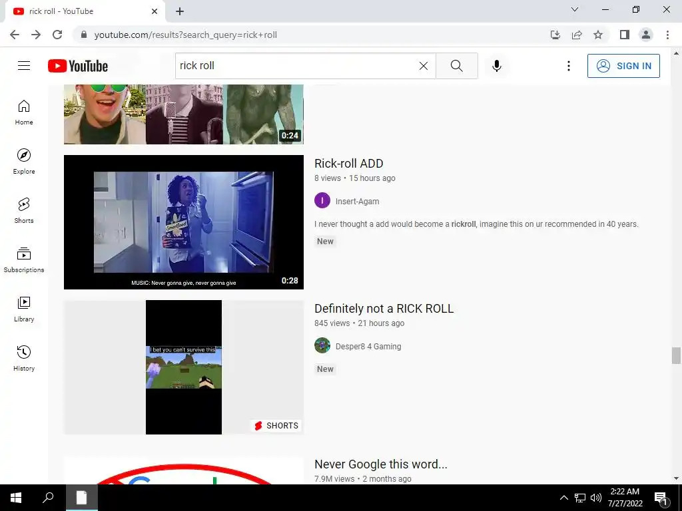Click the page scrollbar thumb
The height and width of the screenshot is (511, 682).
pos(676,355)
